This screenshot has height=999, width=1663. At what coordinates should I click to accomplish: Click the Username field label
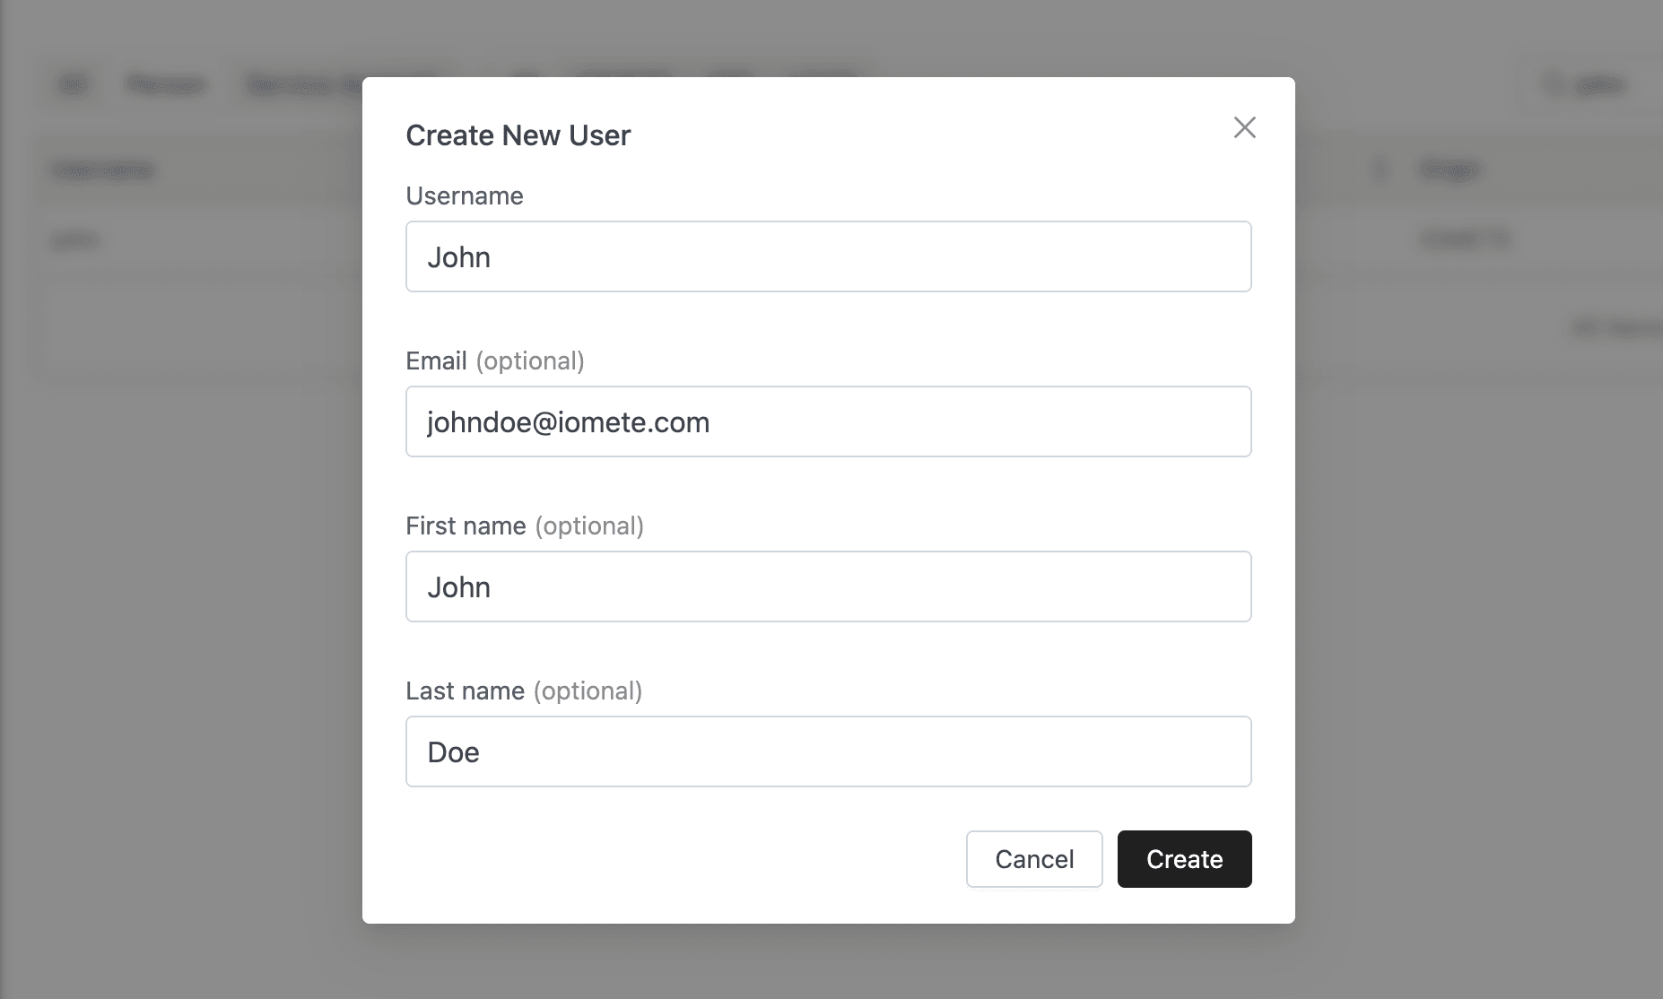[x=464, y=195]
